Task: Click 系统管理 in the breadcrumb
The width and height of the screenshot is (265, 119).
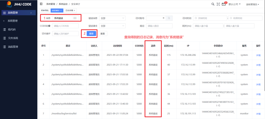Action: click(51, 4)
